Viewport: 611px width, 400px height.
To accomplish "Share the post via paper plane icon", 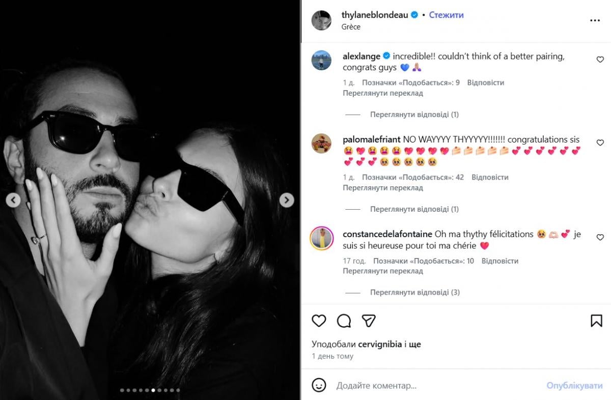I will click(369, 321).
